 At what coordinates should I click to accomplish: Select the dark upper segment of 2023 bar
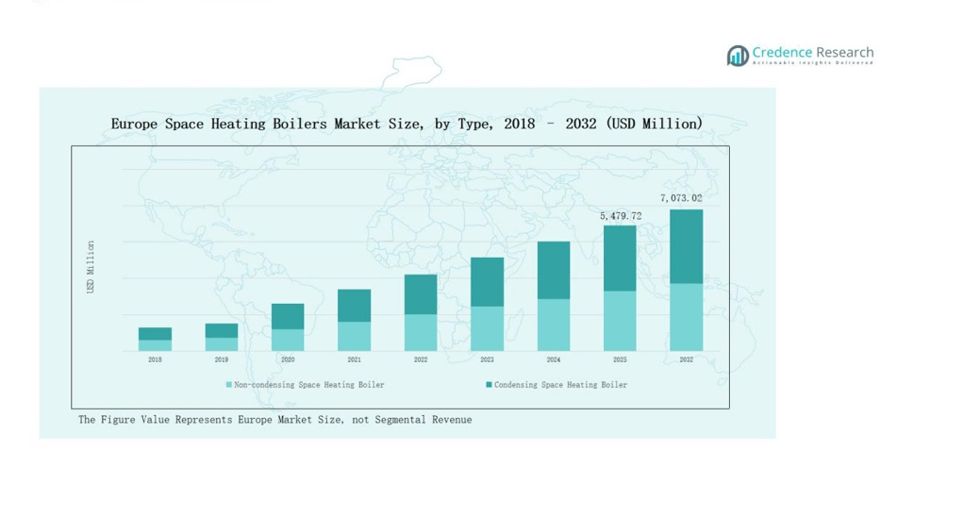(487, 281)
